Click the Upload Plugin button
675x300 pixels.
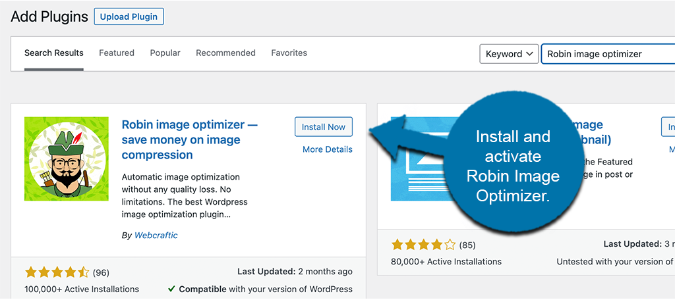click(x=129, y=16)
